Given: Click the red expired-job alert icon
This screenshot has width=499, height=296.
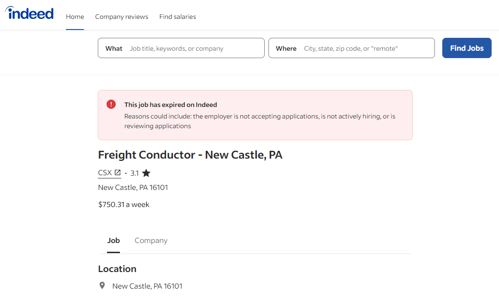Looking at the screenshot, I should 111,104.
